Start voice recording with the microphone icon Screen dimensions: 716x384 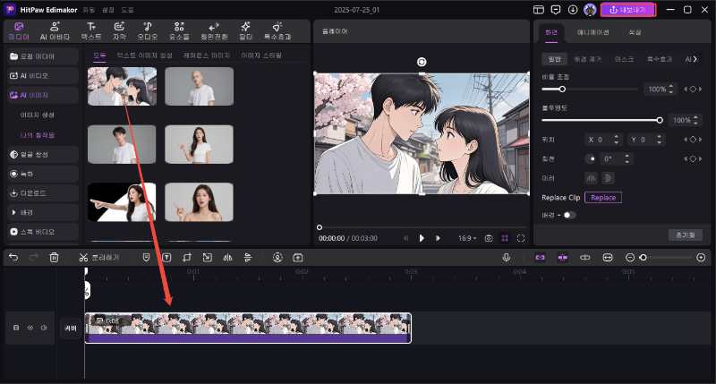[x=506, y=258]
